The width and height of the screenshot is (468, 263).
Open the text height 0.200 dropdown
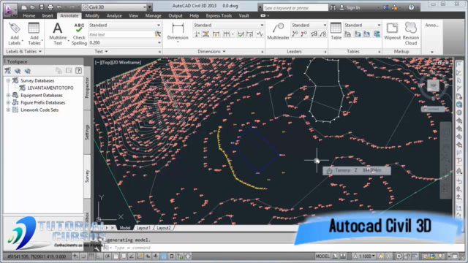[125, 42]
